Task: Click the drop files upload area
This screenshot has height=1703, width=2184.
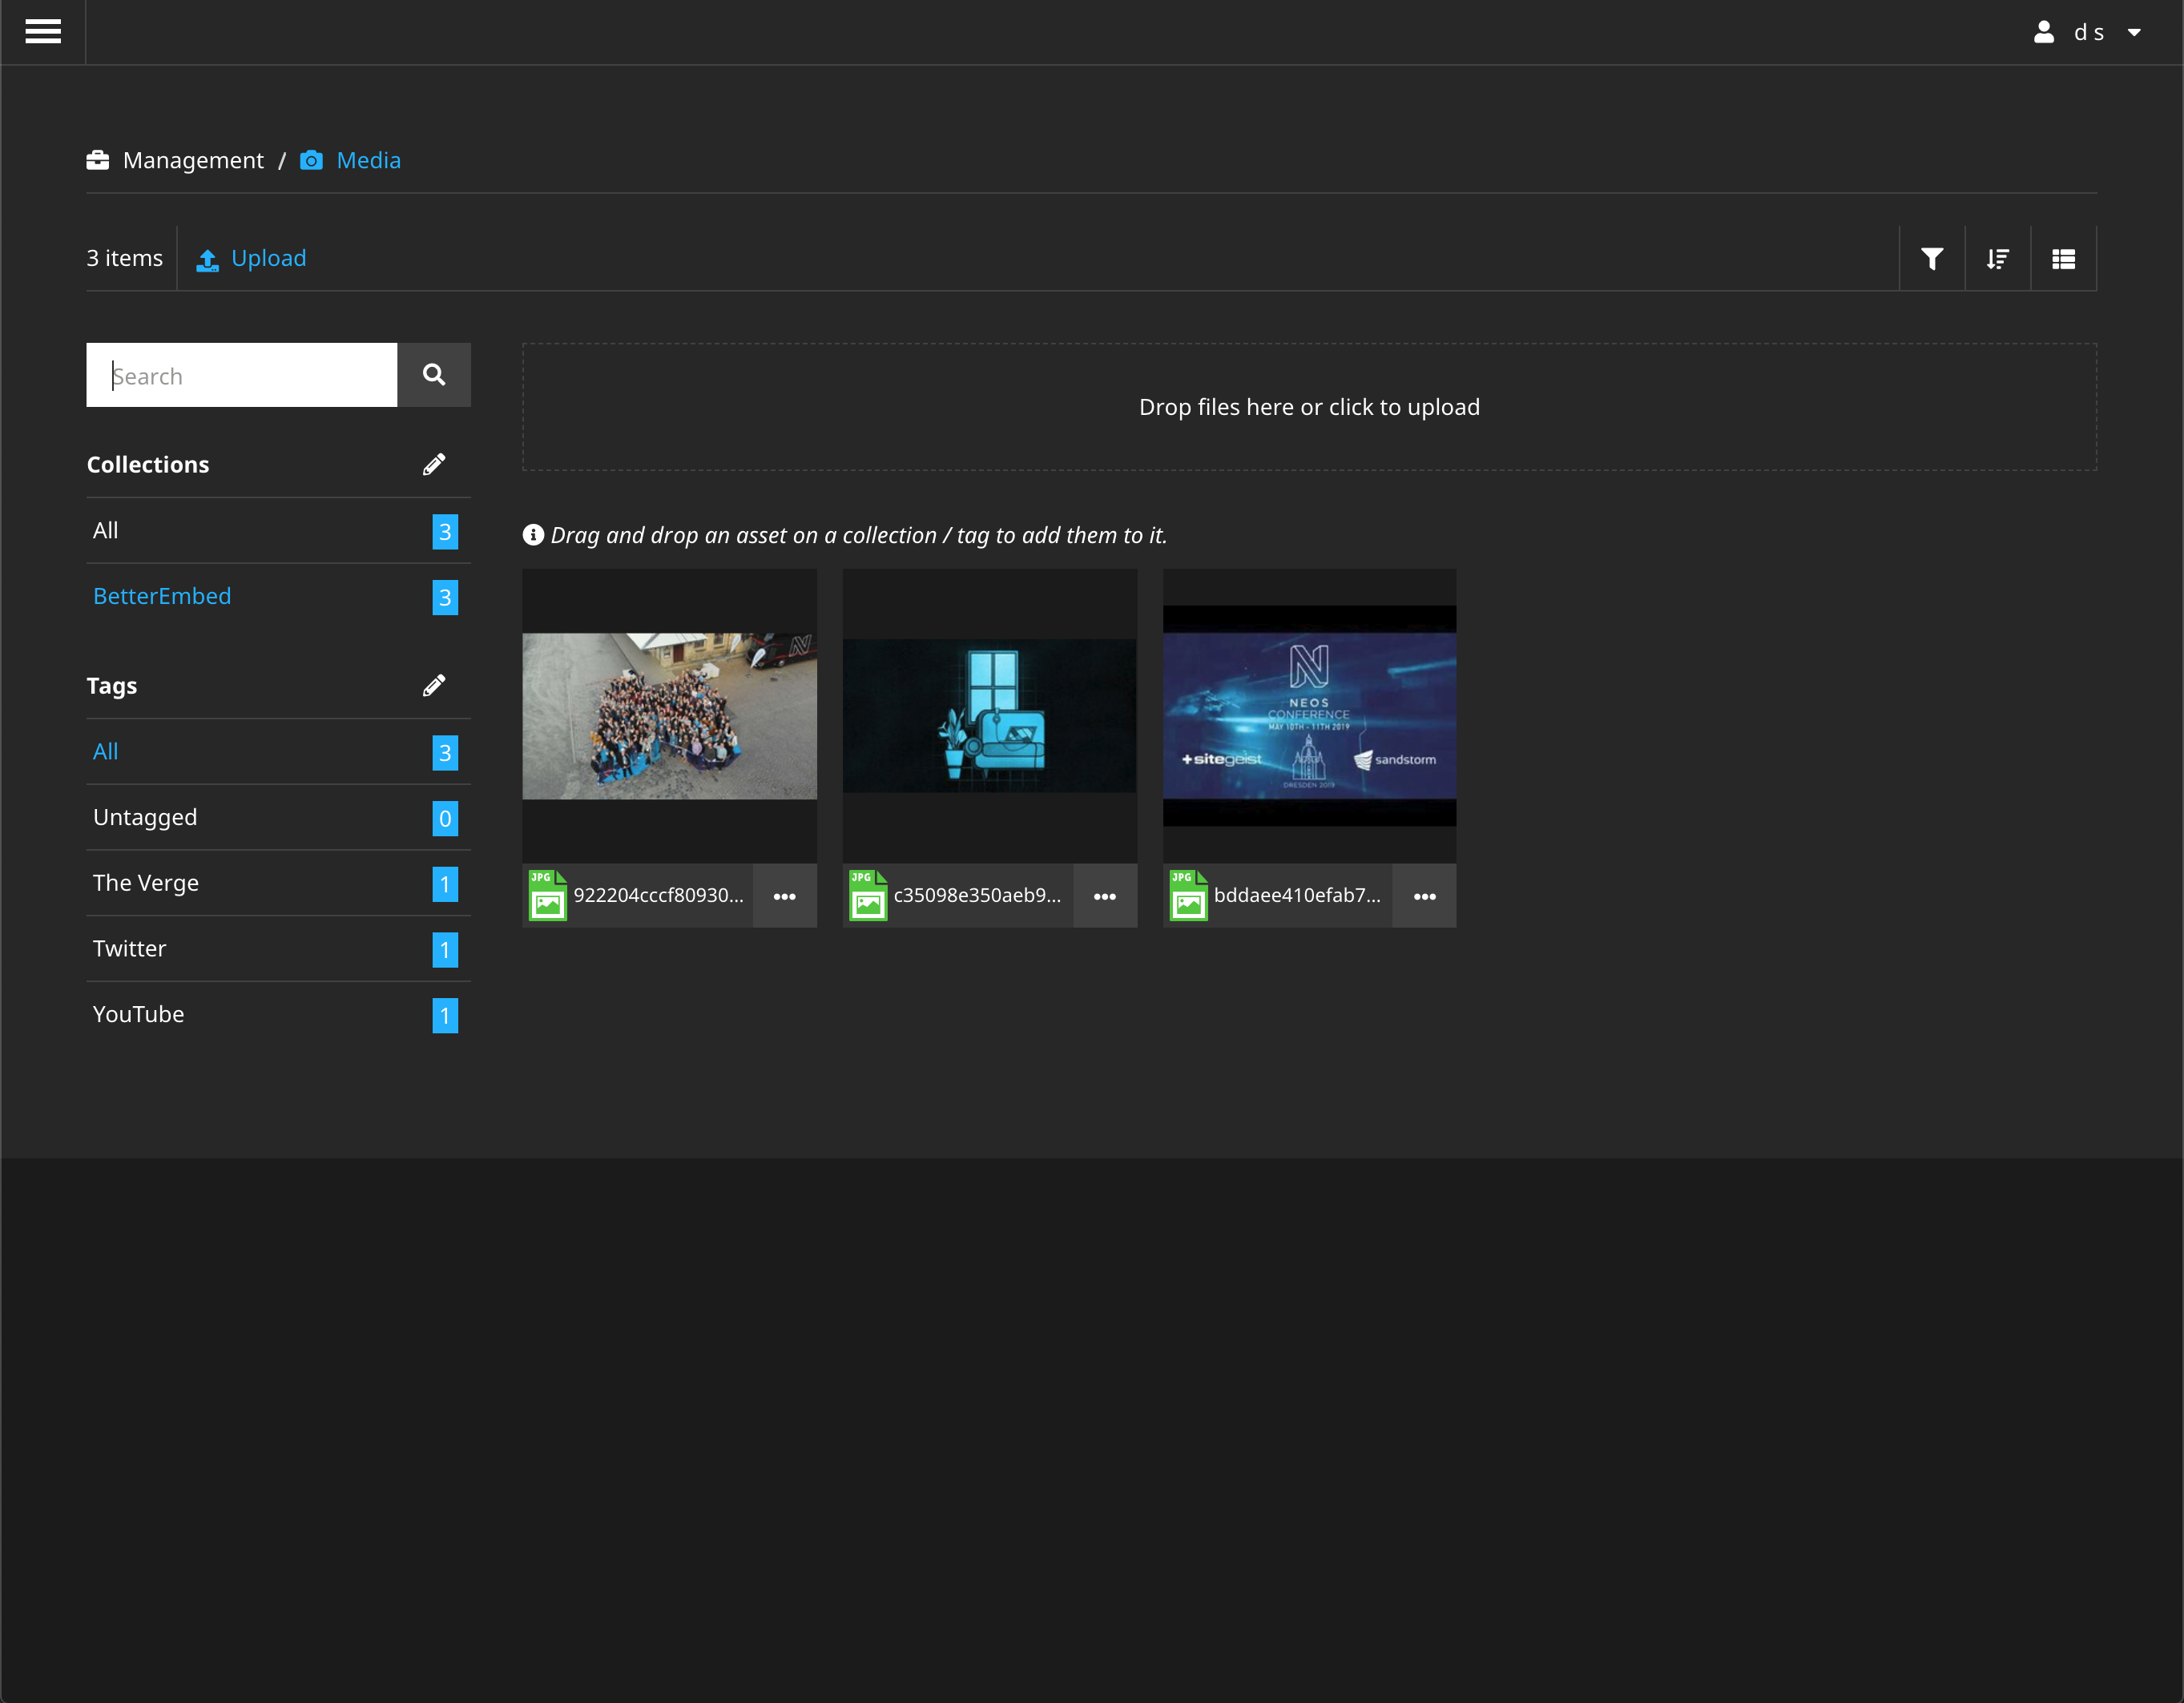Action: point(1309,407)
